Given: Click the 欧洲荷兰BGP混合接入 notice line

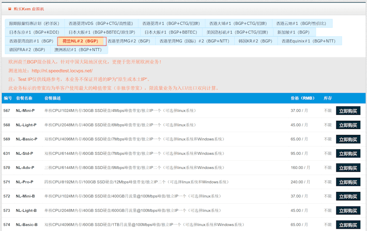Looking at the screenshot, I should point(85,62).
